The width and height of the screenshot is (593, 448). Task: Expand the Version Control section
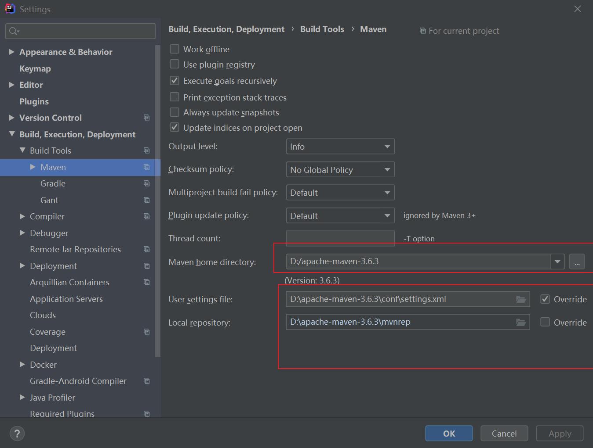12,118
